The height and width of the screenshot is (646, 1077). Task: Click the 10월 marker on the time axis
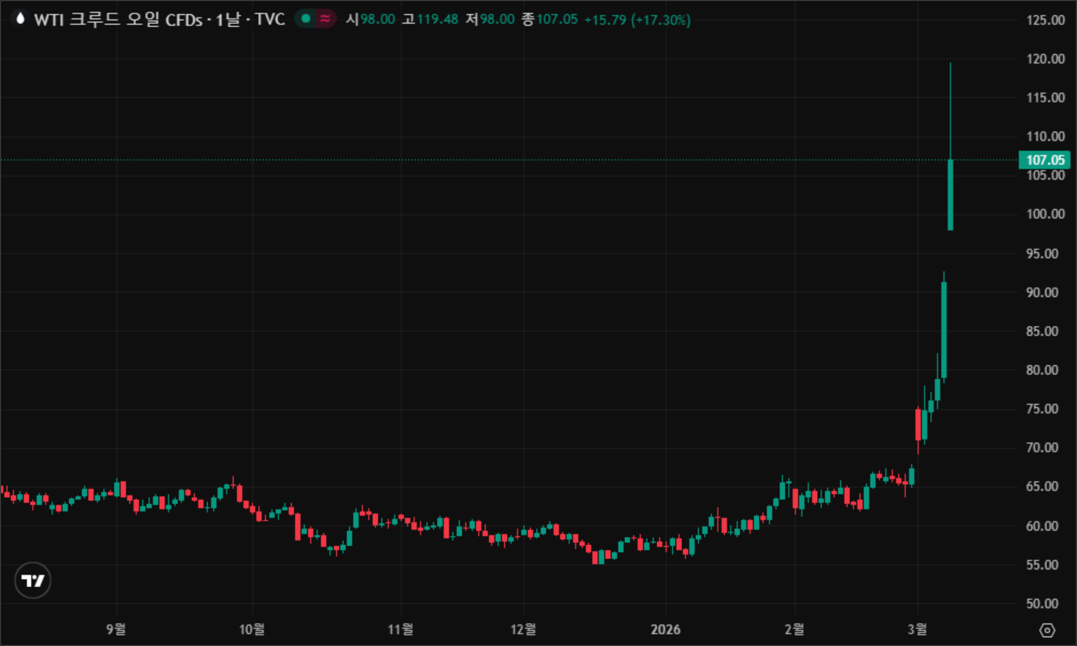coord(252,629)
